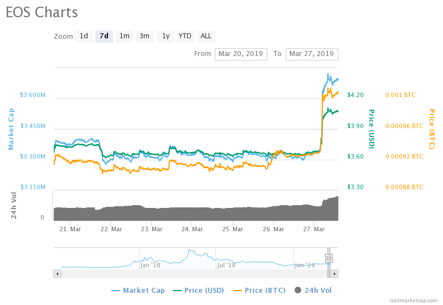This screenshot has width=443, height=305.
Task: Switch zoom to 1m range
Action: click(x=125, y=36)
